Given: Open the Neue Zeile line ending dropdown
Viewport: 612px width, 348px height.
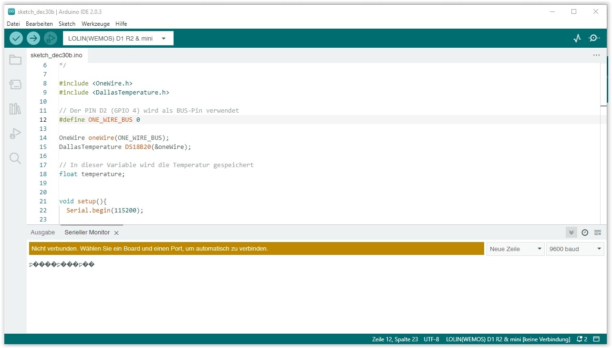Looking at the screenshot, I should [516, 249].
